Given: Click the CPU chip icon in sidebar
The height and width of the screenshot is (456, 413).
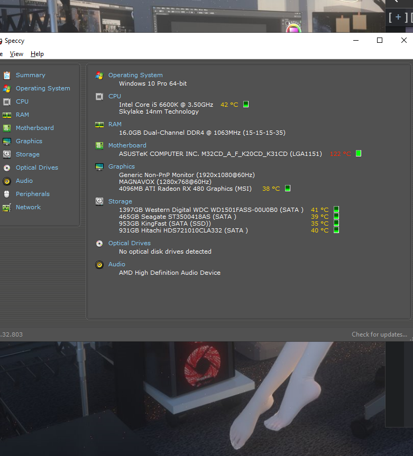Looking at the screenshot, I should (x=7, y=102).
